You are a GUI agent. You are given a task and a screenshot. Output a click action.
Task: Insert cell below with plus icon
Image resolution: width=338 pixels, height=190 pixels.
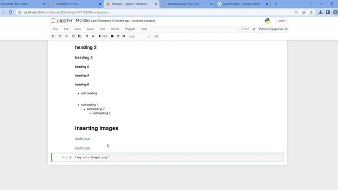pyautogui.click(x=60, y=36)
